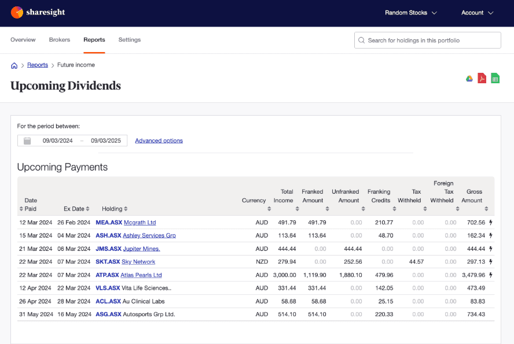514x344 pixels.
Task: Focus the holdings search field
Action: [x=427, y=40]
